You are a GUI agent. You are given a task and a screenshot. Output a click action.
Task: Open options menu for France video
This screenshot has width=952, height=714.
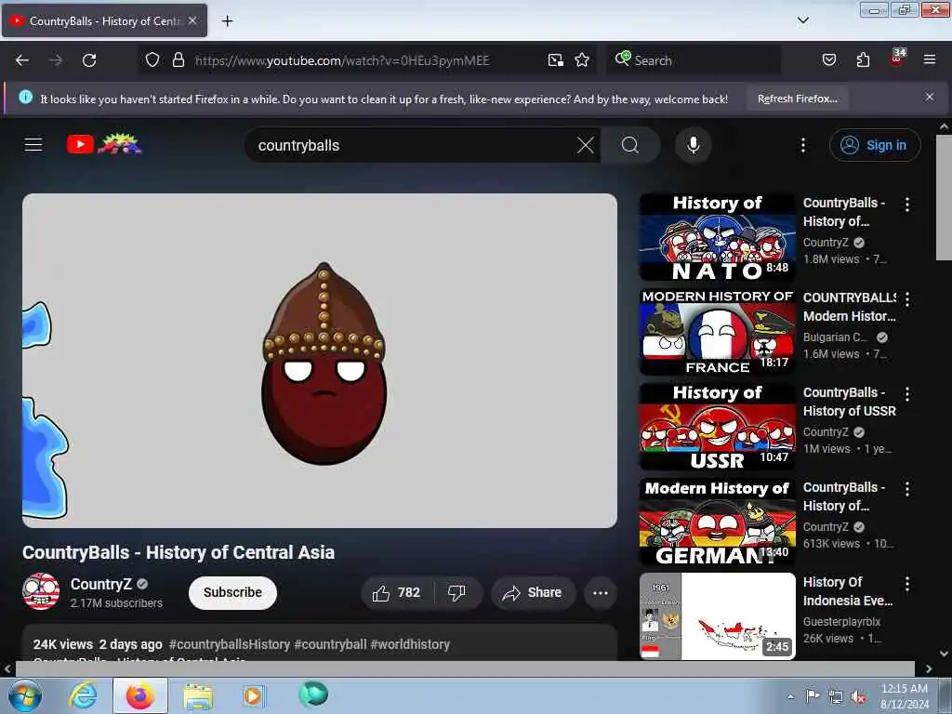tap(907, 299)
